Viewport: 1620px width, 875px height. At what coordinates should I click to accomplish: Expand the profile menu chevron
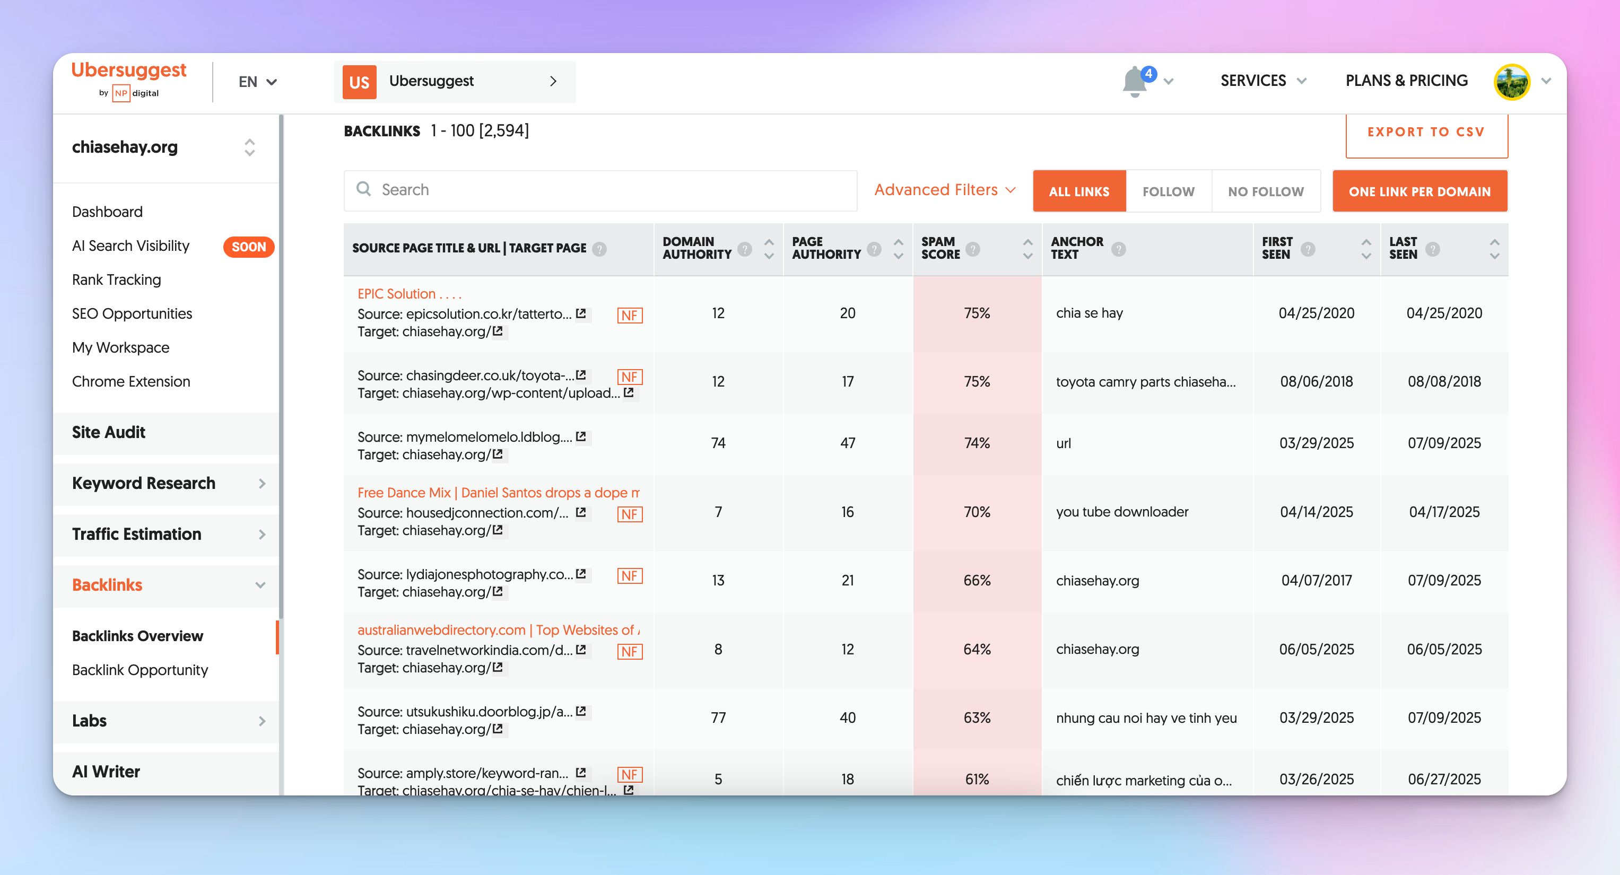click(x=1546, y=81)
